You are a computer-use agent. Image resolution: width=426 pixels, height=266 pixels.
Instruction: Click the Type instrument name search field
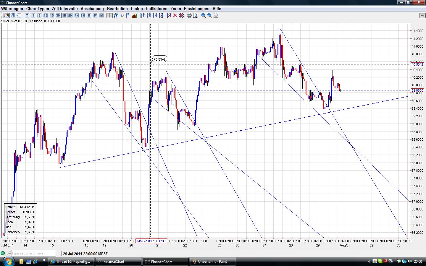pyautogui.click(x=33, y=253)
